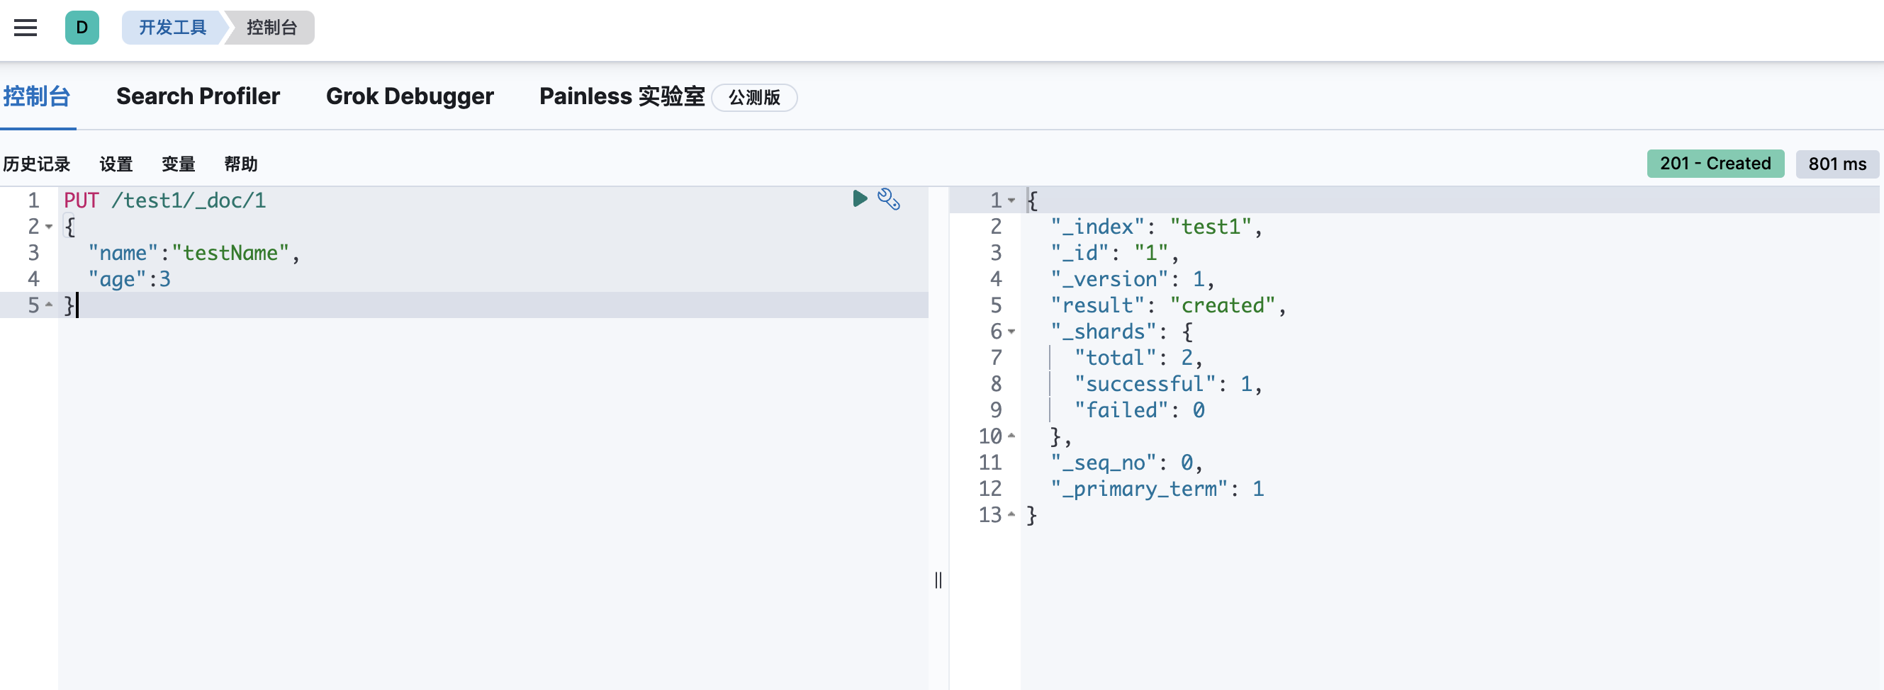Collapse the request body fold arrow at line 2

tap(49, 227)
